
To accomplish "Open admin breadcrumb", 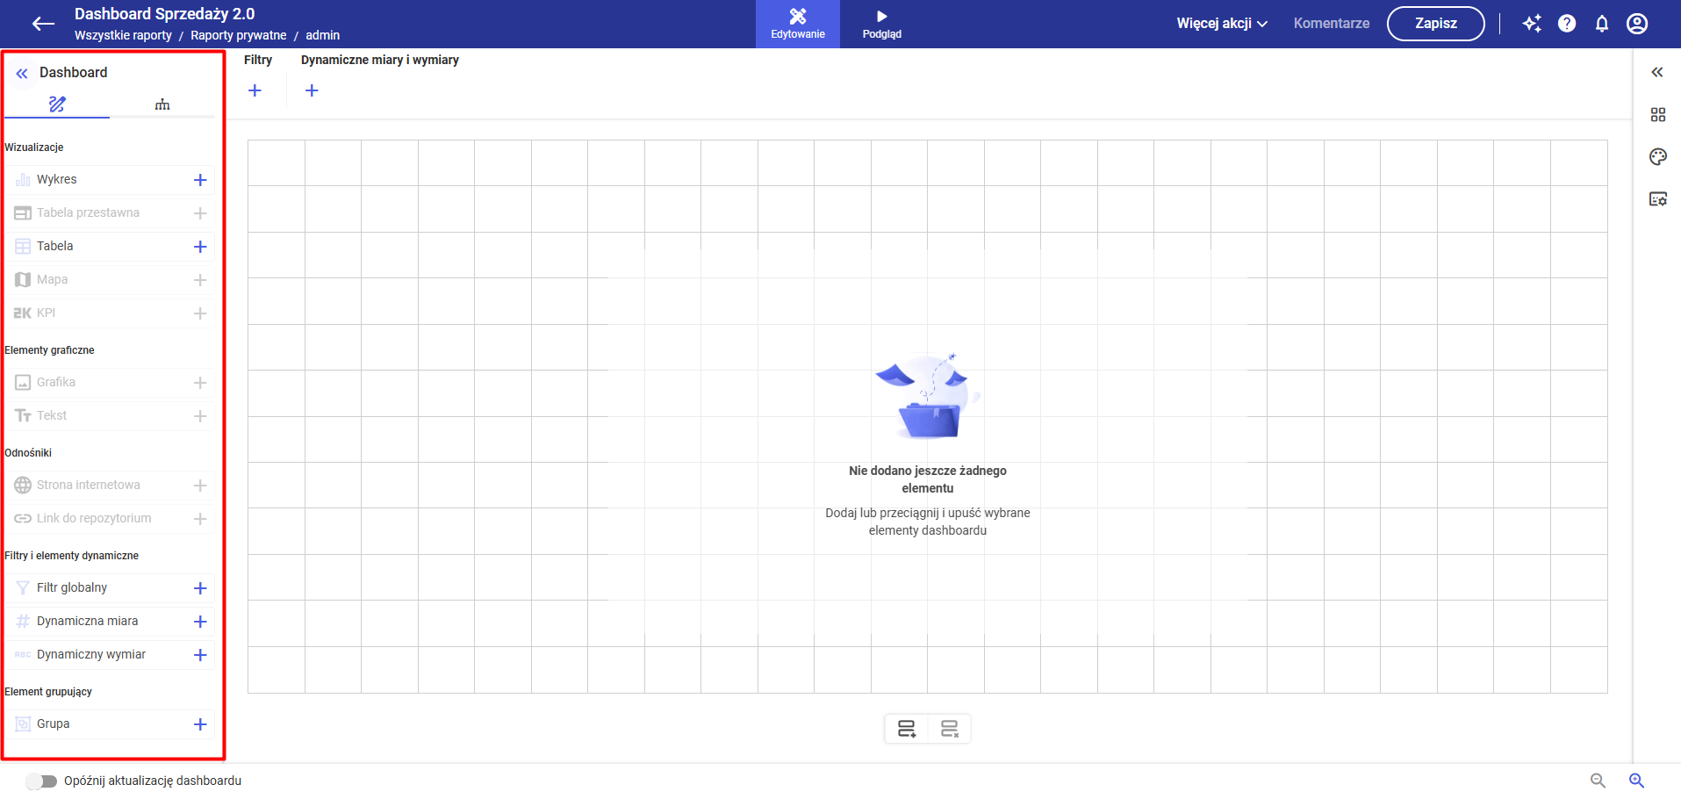I will point(323,36).
